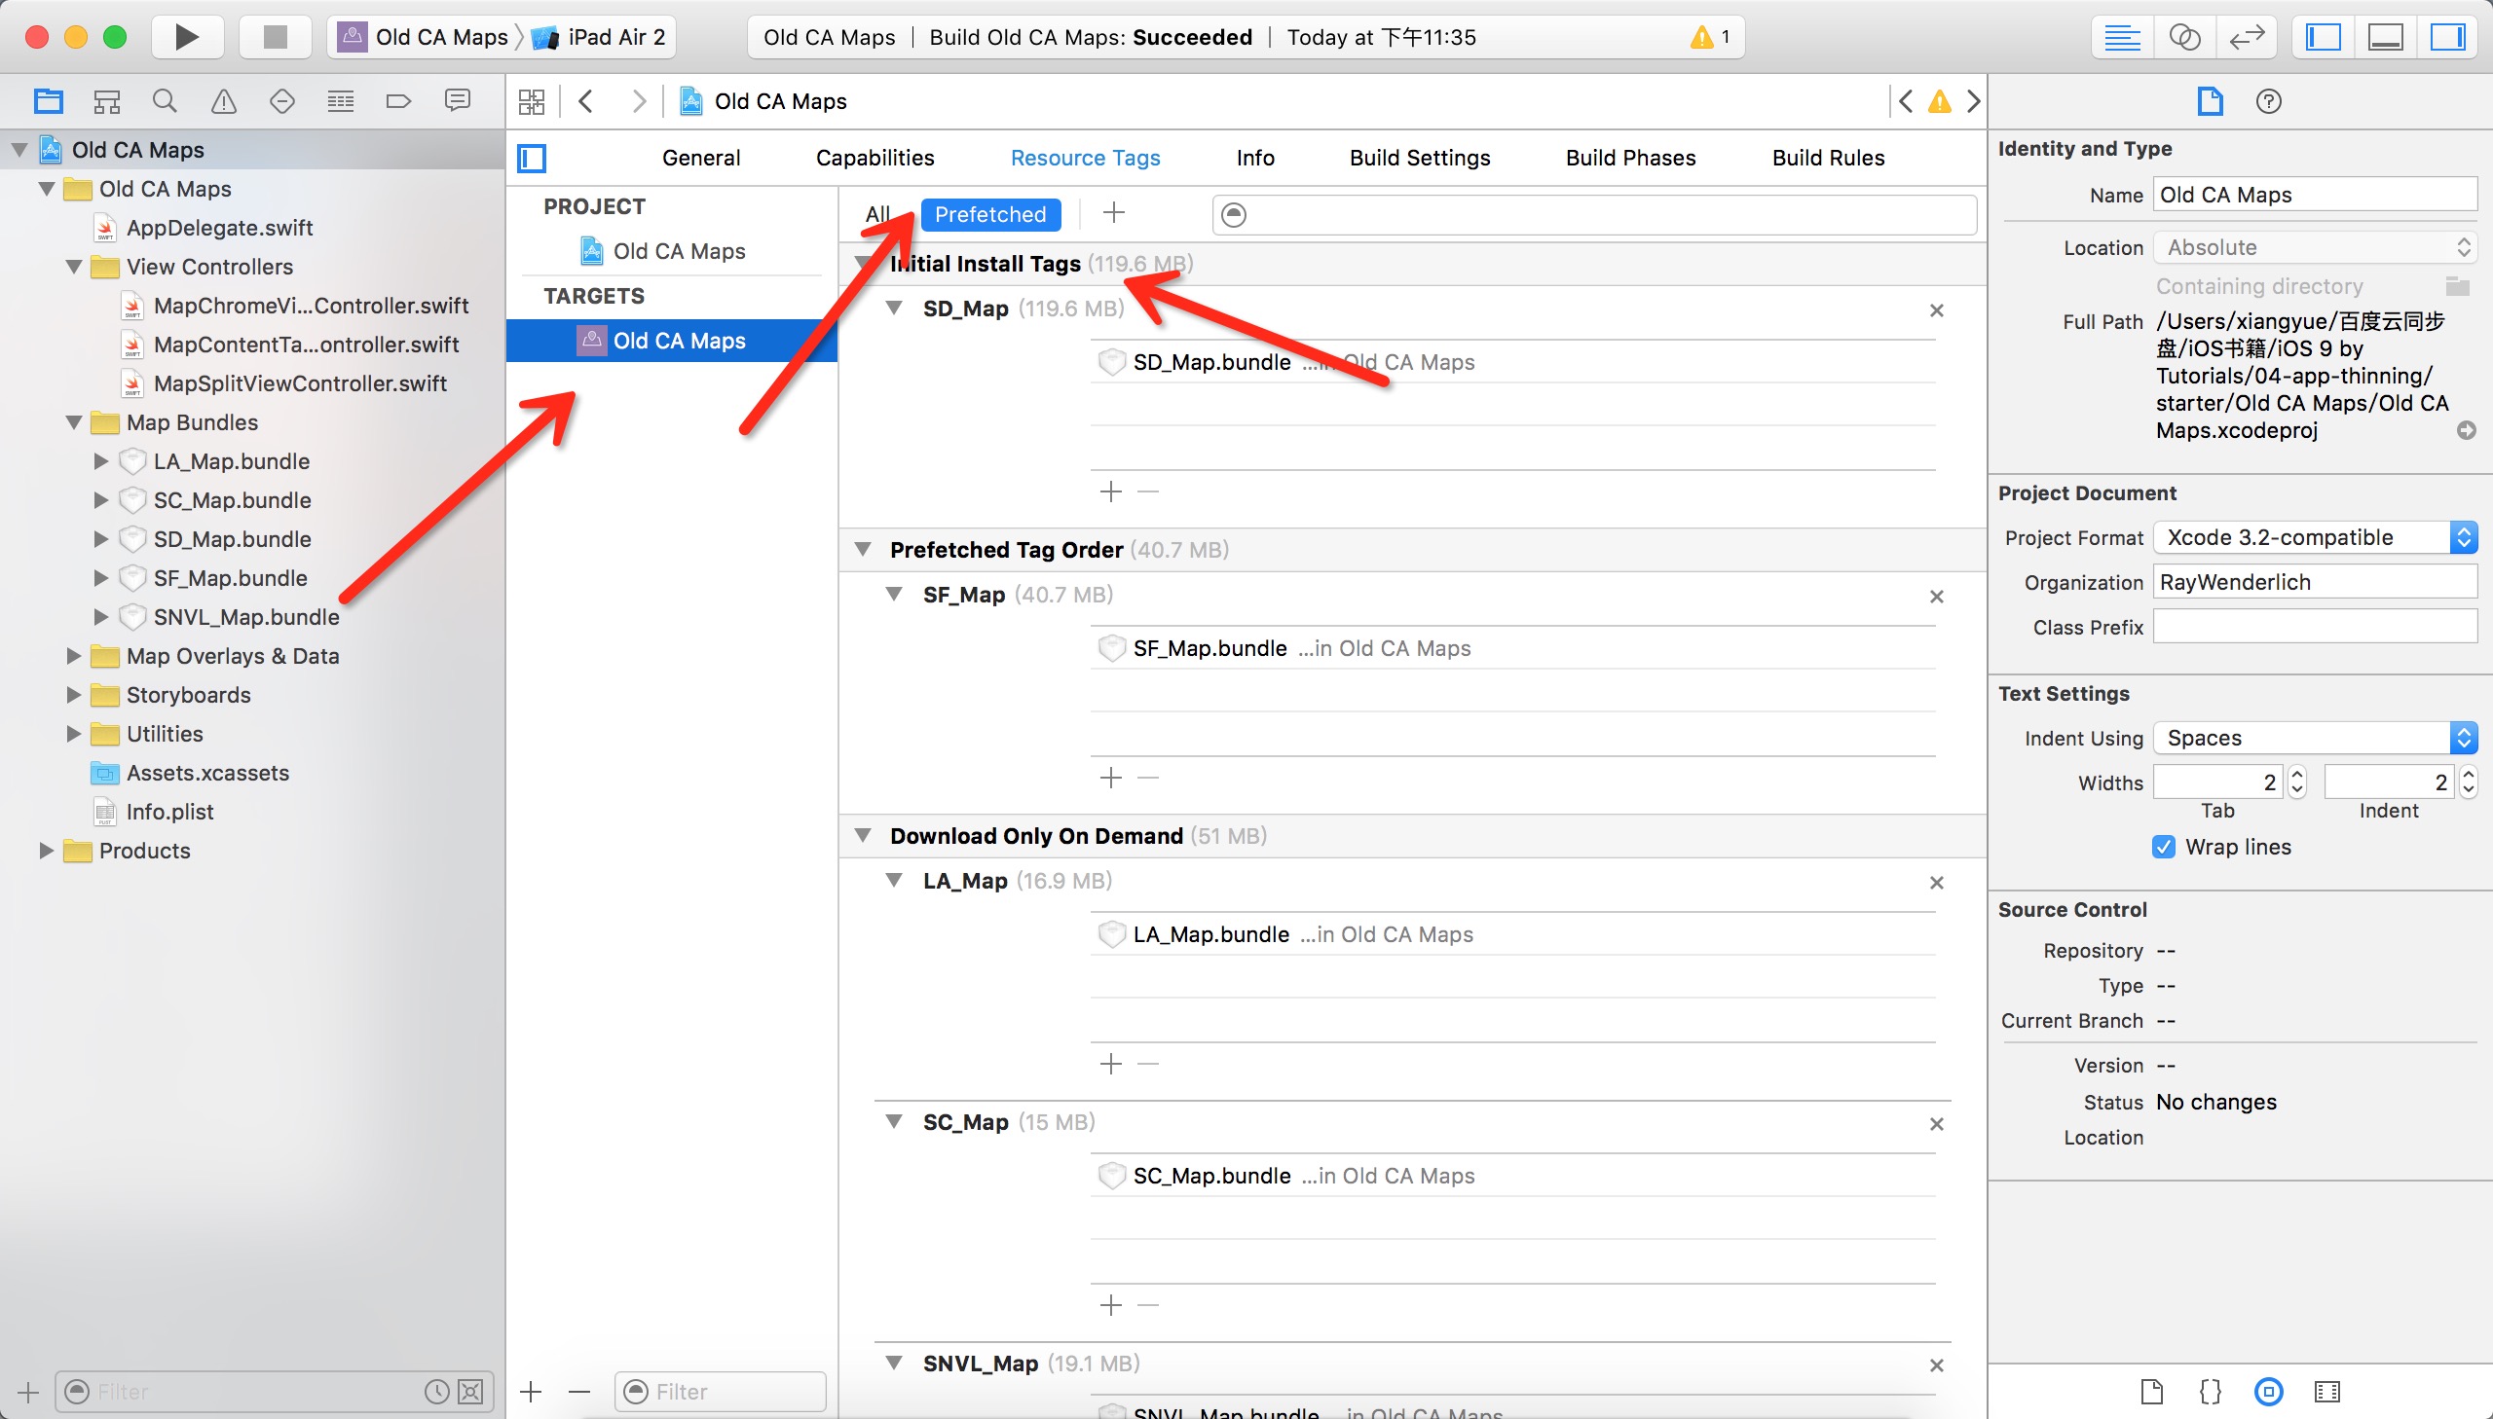Click the Organization text field
Image resolution: width=2493 pixels, height=1419 pixels.
(2314, 582)
